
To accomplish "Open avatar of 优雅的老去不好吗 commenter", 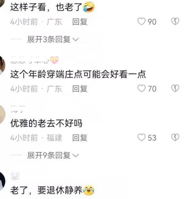I will (2, 115).
